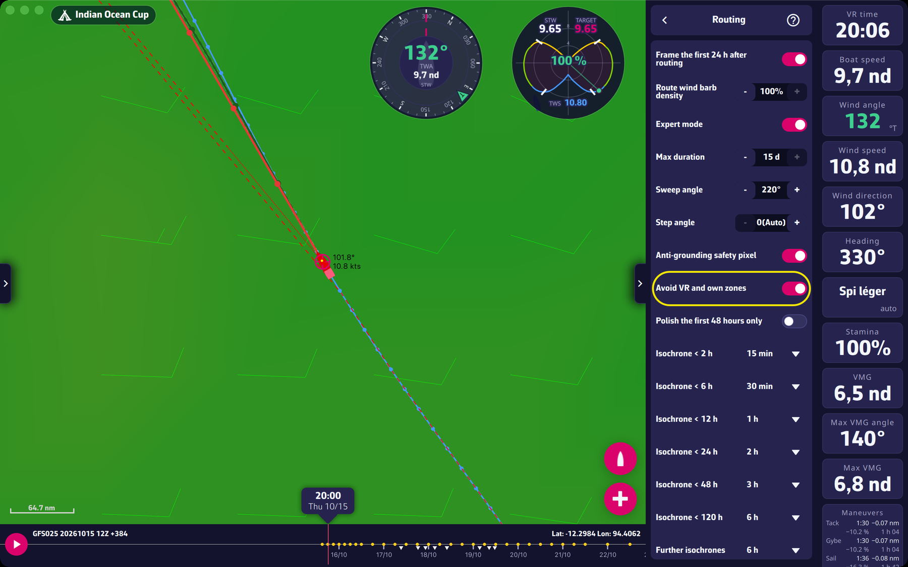This screenshot has width=908, height=567.
Task: Click the 100% wind barb density value
Action: click(771, 92)
